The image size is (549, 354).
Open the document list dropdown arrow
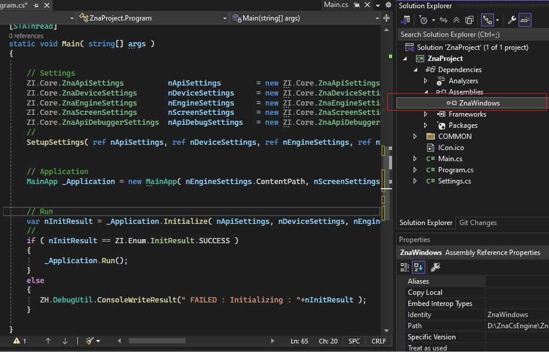(x=378, y=5)
